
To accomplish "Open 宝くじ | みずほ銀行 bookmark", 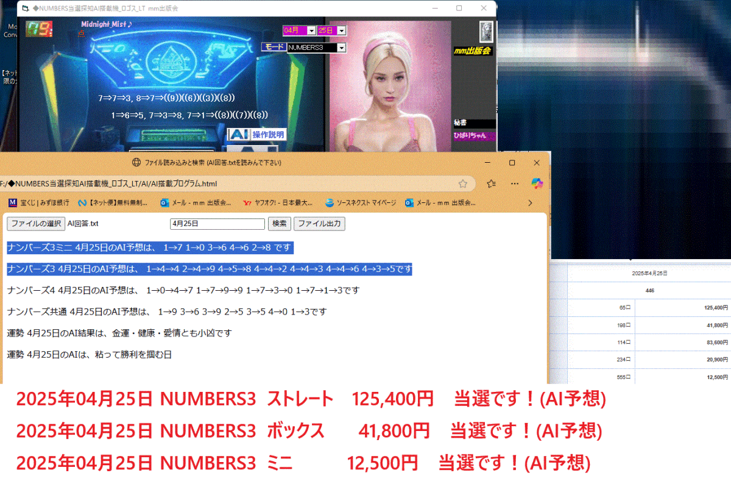I will click(38, 202).
